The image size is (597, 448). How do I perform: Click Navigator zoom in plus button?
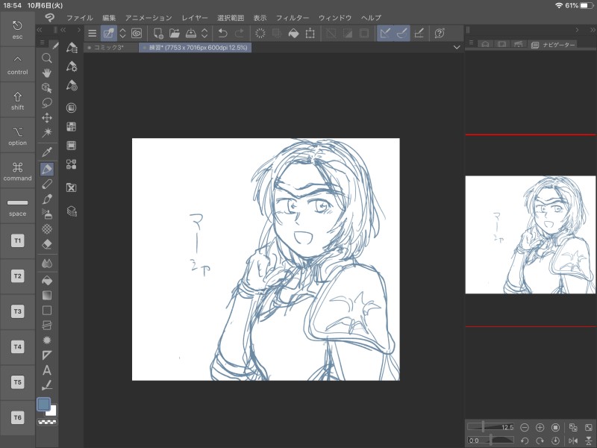(x=540, y=427)
